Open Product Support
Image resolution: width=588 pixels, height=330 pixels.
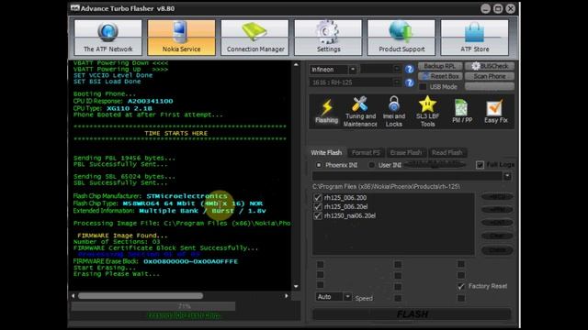click(401, 38)
